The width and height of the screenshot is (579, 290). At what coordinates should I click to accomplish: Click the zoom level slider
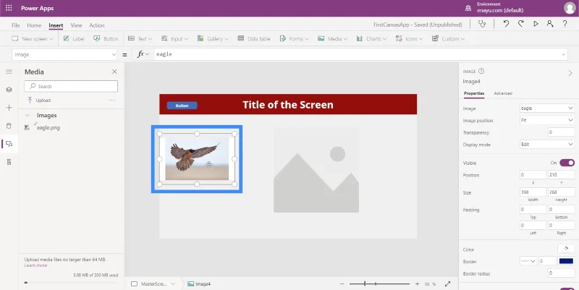point(379,283)
